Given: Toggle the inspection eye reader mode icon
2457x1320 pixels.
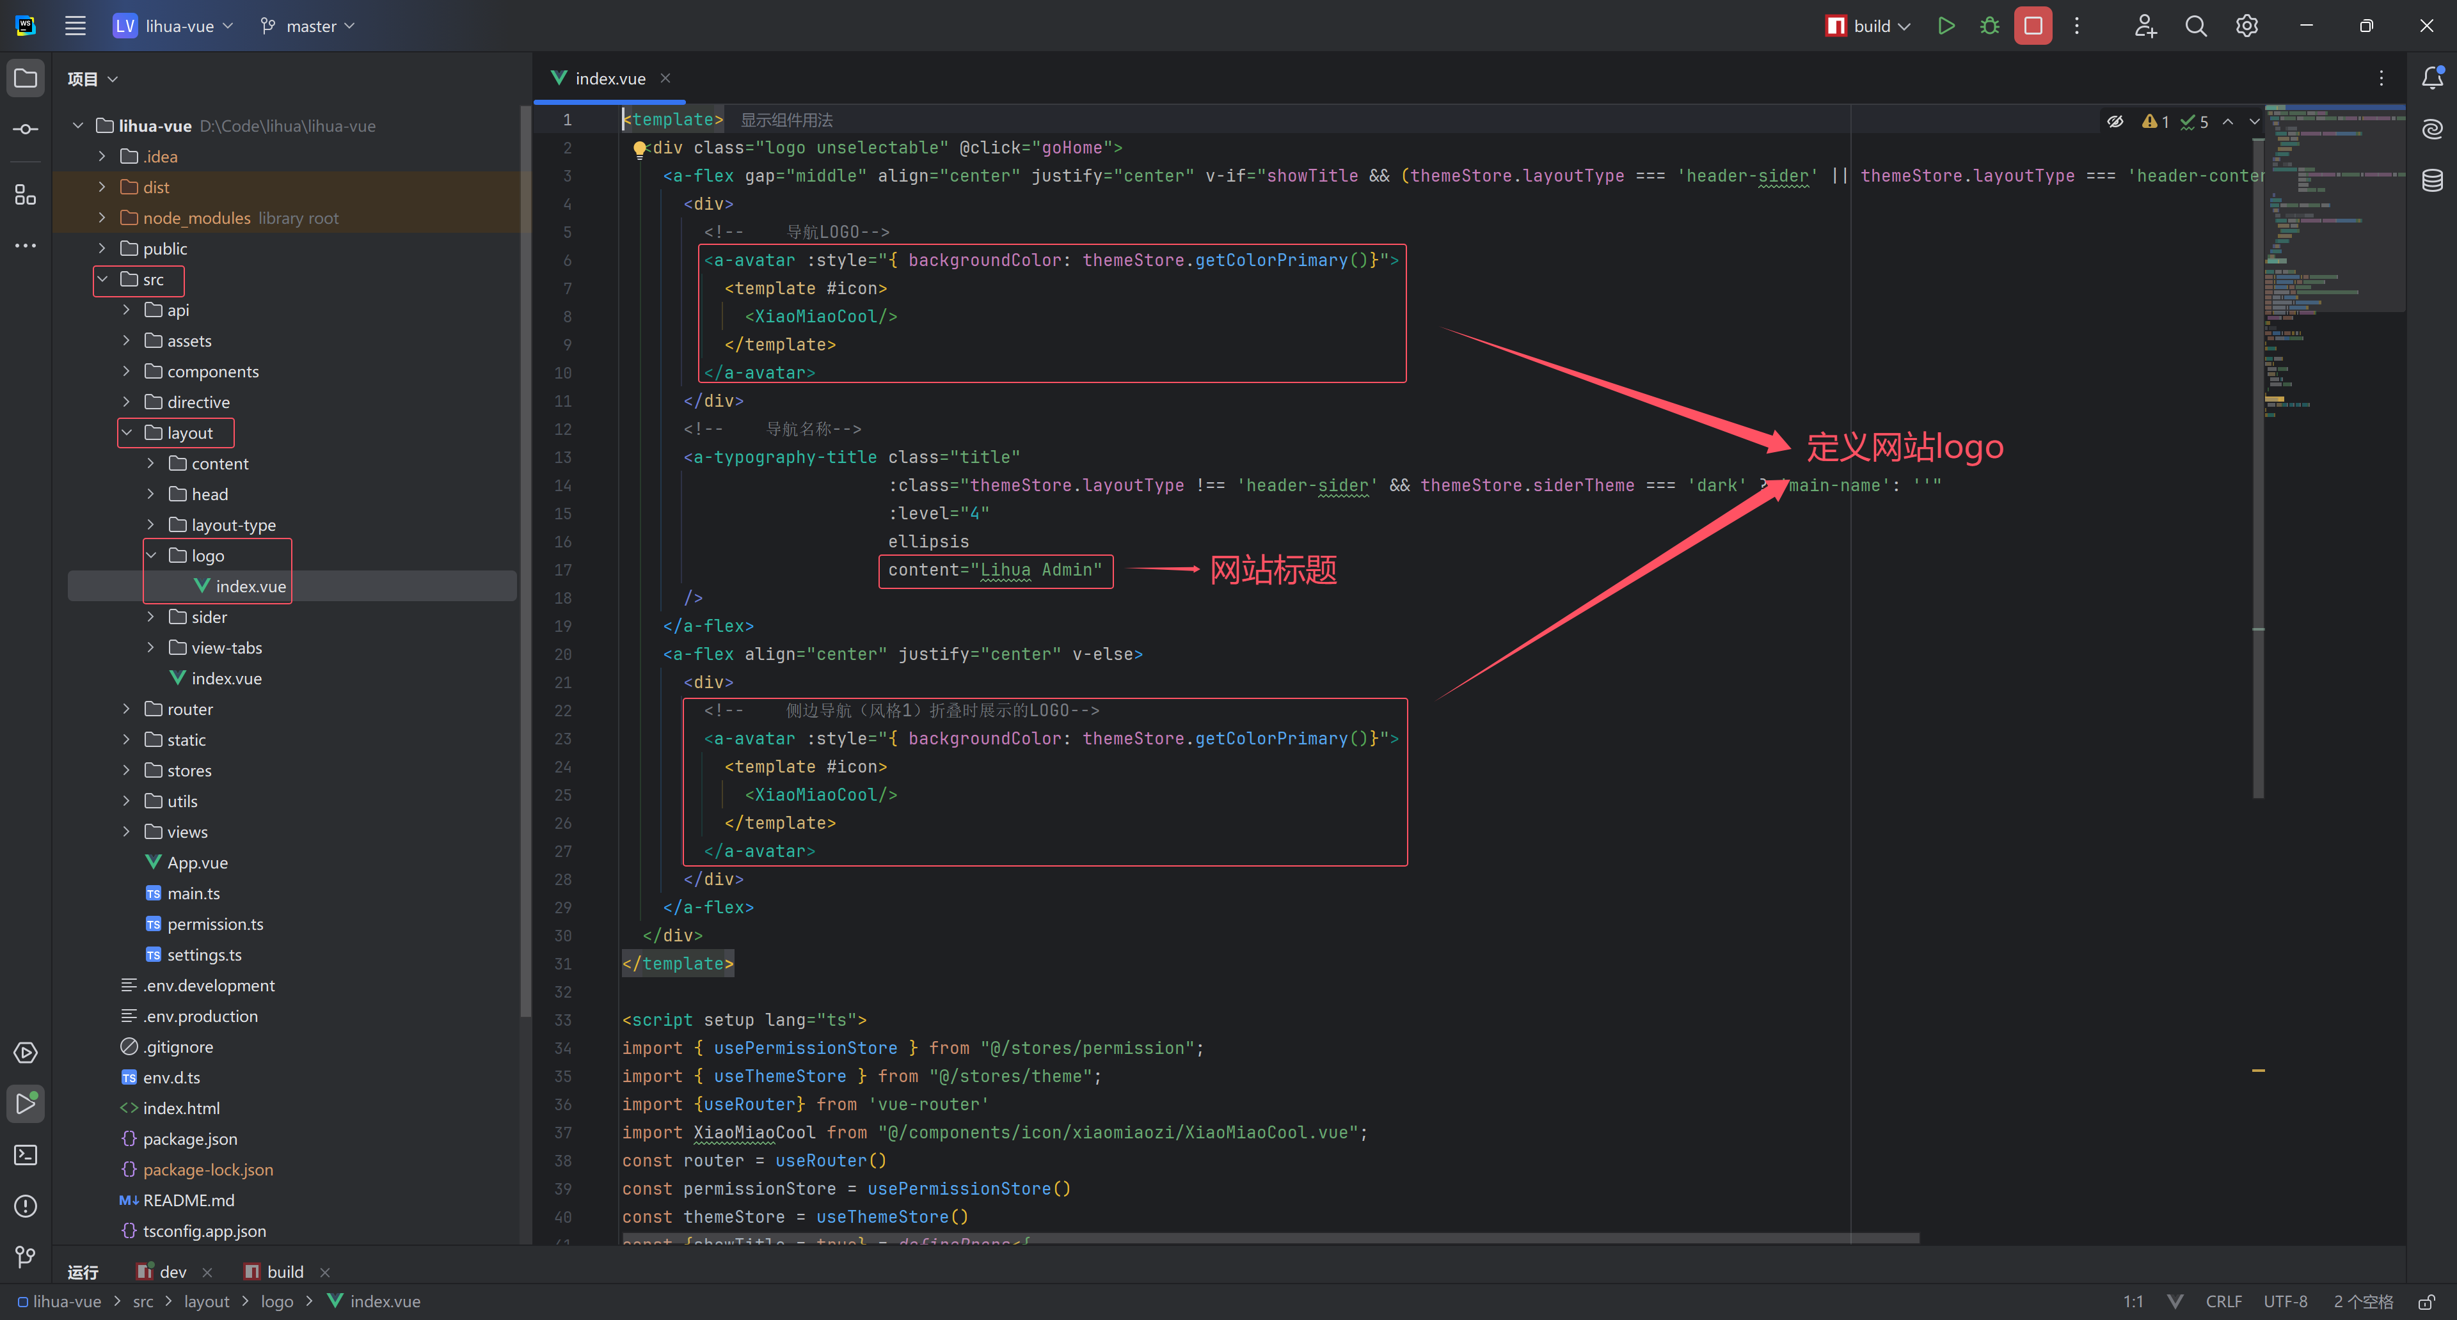Looking at the screenshot, I should pos(2115,121).
